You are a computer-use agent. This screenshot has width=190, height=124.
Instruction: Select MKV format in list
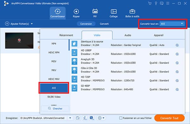[54, 70]
